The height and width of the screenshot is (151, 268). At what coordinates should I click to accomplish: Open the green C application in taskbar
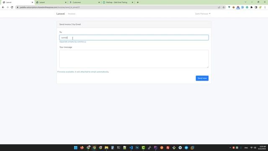tap(143, 148)
